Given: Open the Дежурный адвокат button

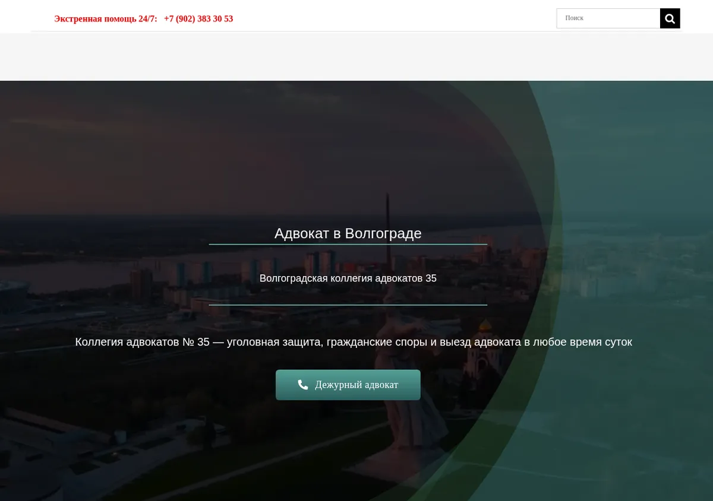Looking at the screenshot, I should [x=348, y=385].
